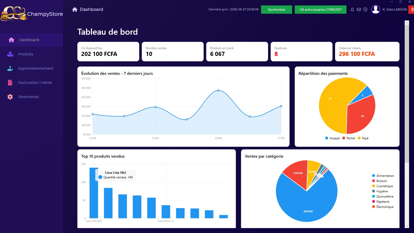Toggle Partiel legend in payments chart
Image resolution: width=414 pixels, height=233 pixels.
click(349, 138)
